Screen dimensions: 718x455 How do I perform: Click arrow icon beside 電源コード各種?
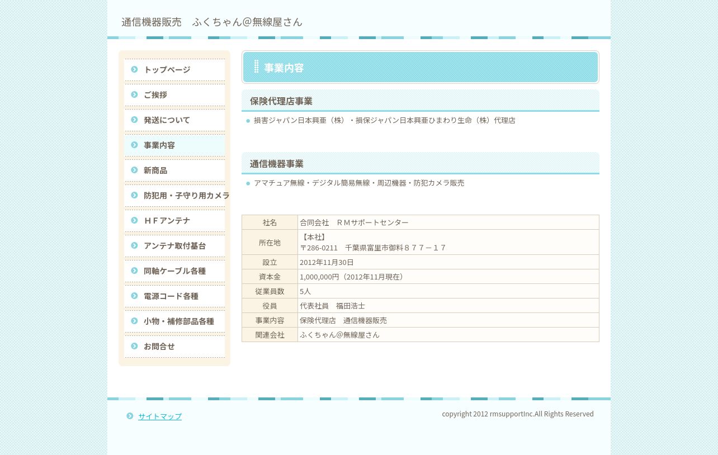134,296
